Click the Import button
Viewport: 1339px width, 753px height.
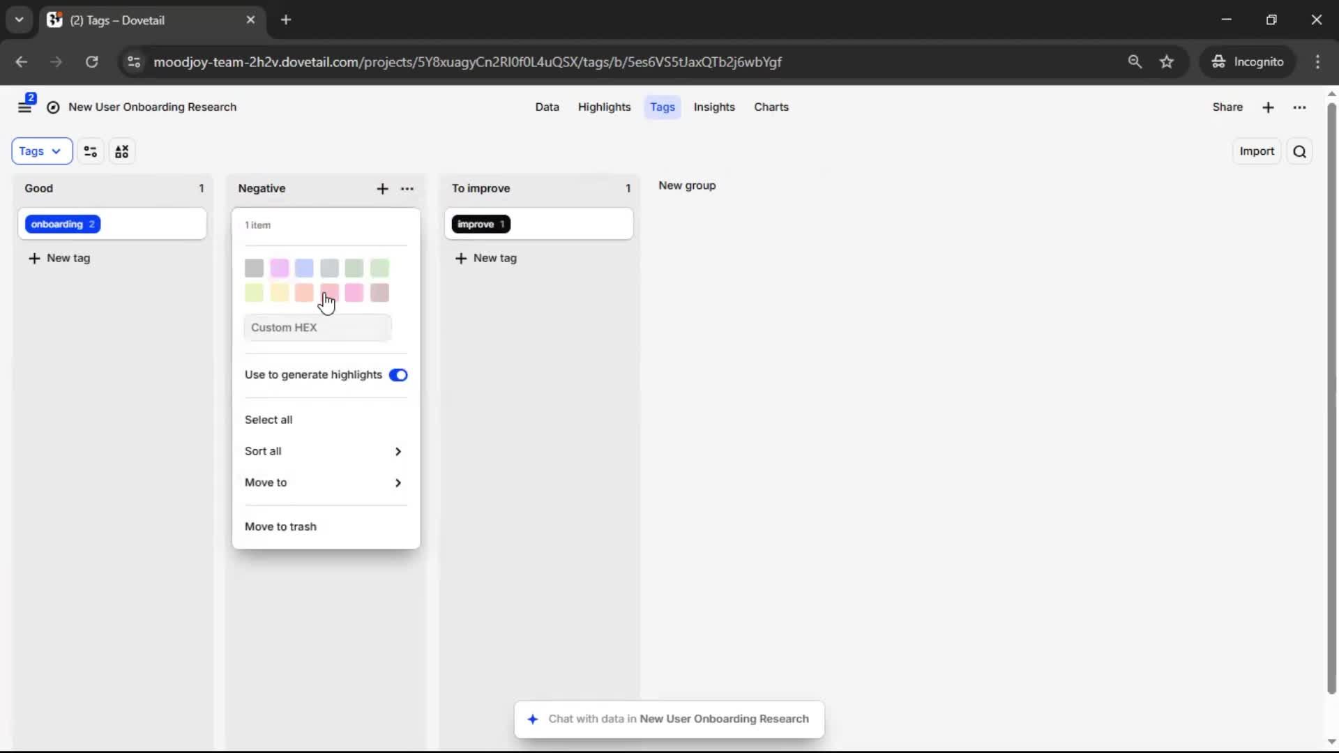coord(1256,151)
